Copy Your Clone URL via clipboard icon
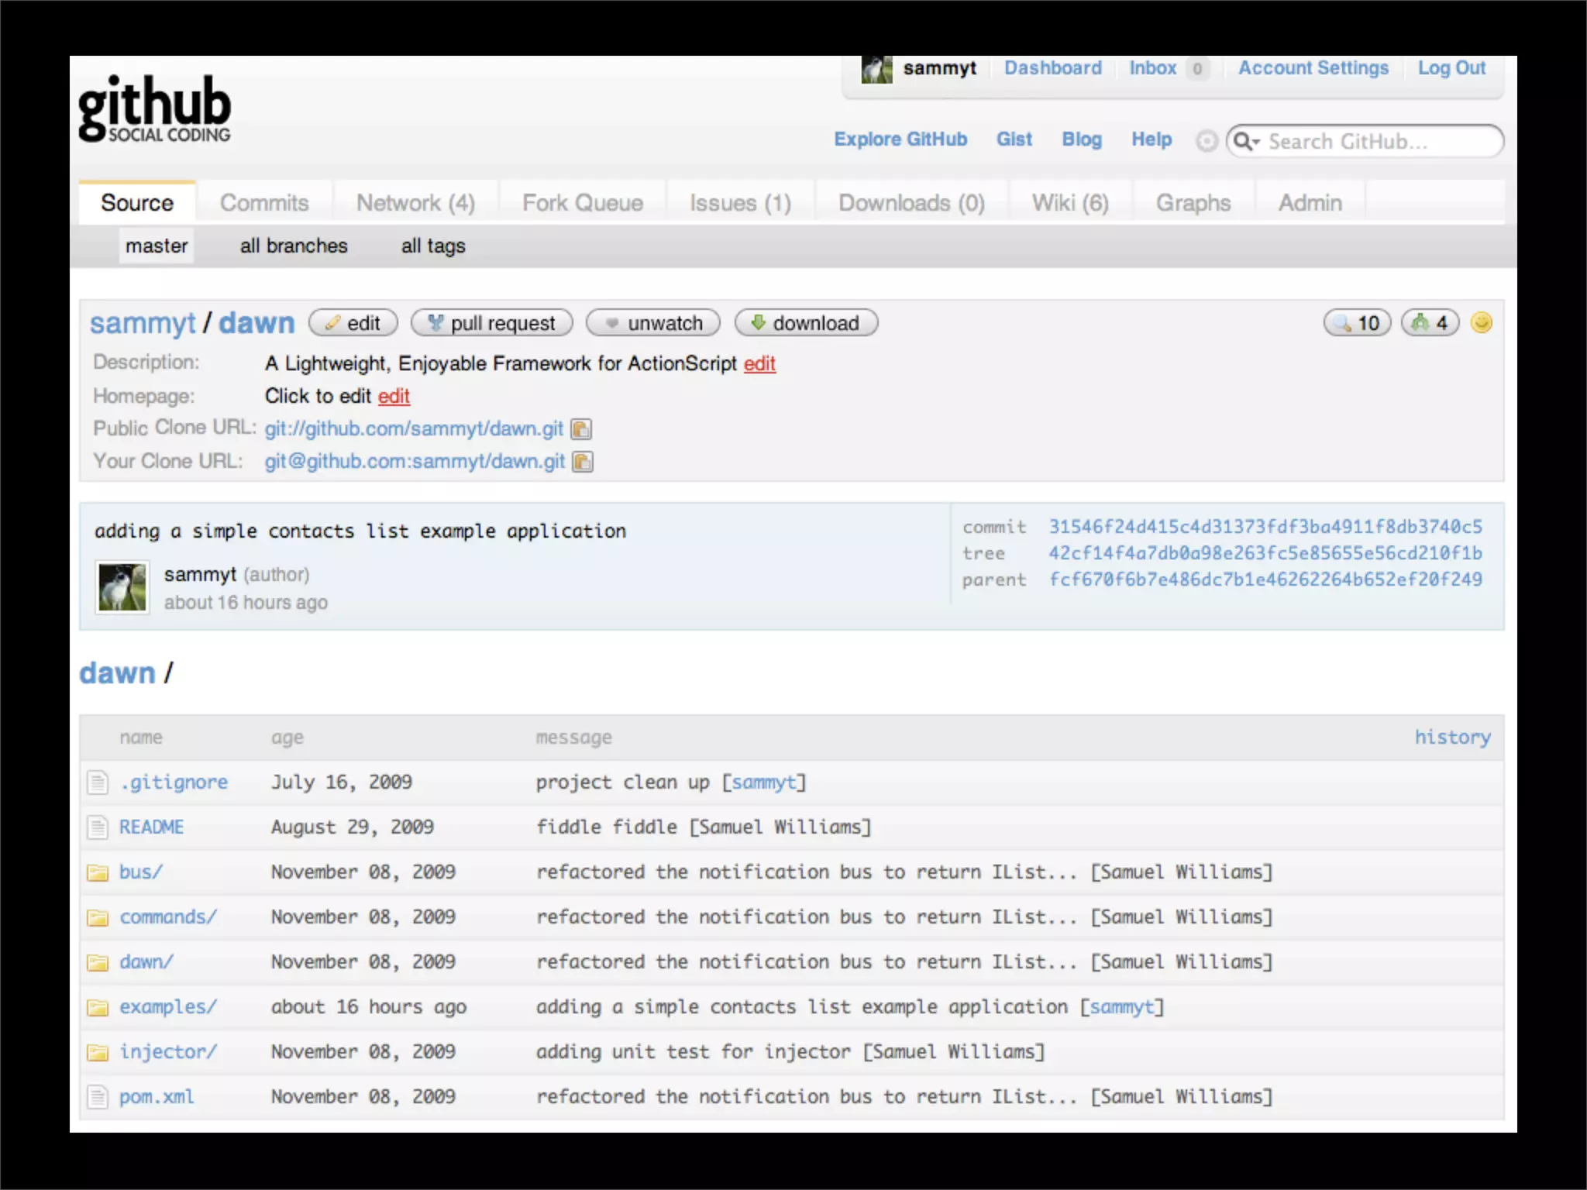Screen dimensions: 1587x1190 pos(582,462)
